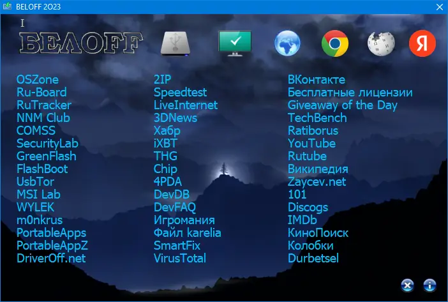Click the USB drive icon
This screenshot has width=448, height=302.
(x=175, y=43)
